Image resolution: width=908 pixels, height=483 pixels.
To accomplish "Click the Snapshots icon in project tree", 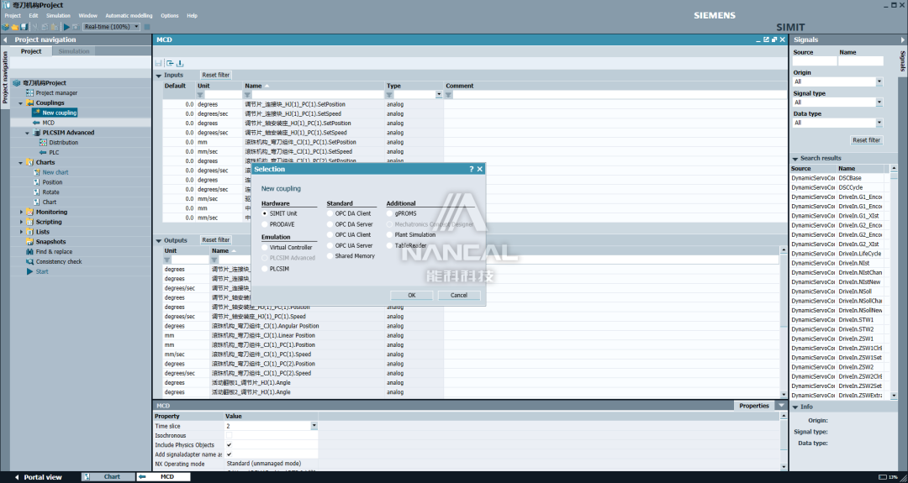I will [29, 242].
